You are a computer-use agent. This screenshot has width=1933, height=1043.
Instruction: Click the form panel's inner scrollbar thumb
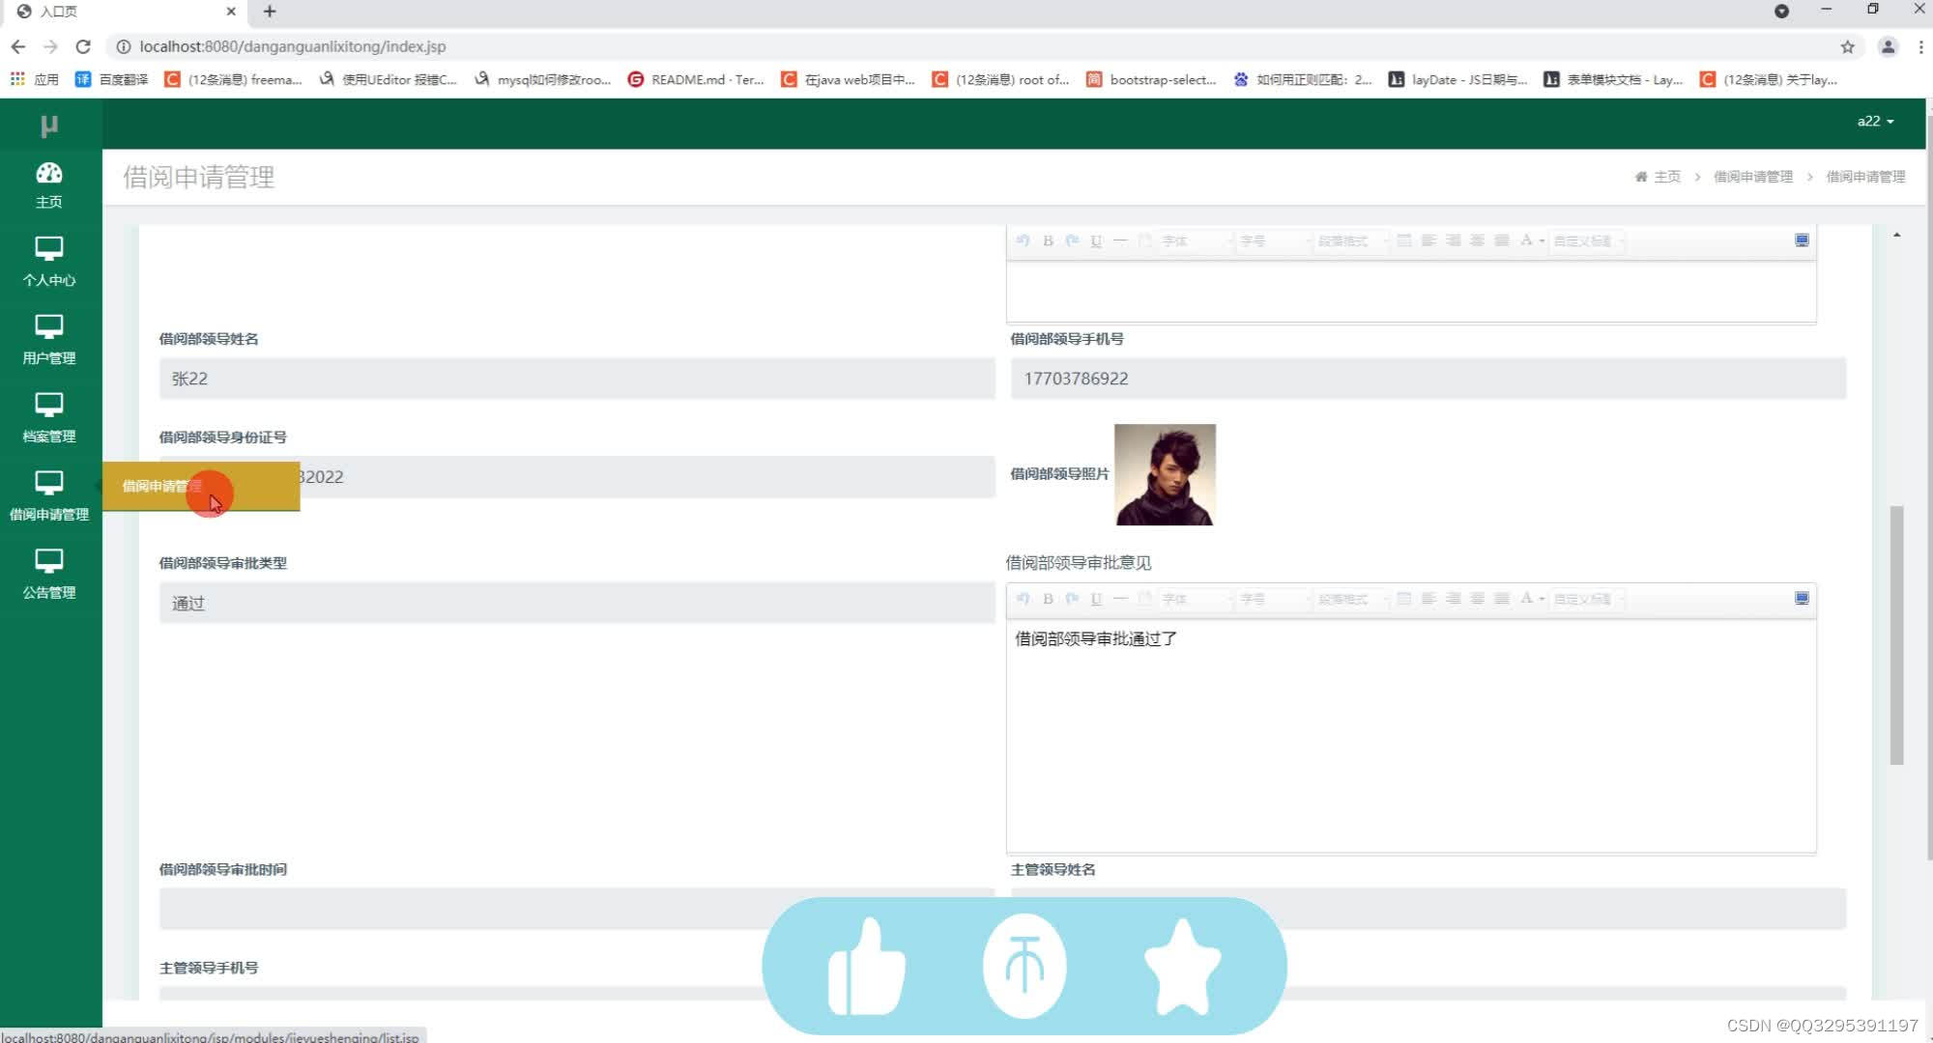[x=1896, y=634]
